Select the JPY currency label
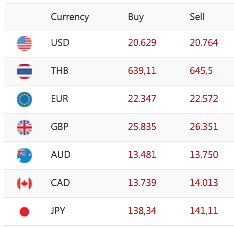This screenshot has width=234, height=227. [x=58, y=211]
